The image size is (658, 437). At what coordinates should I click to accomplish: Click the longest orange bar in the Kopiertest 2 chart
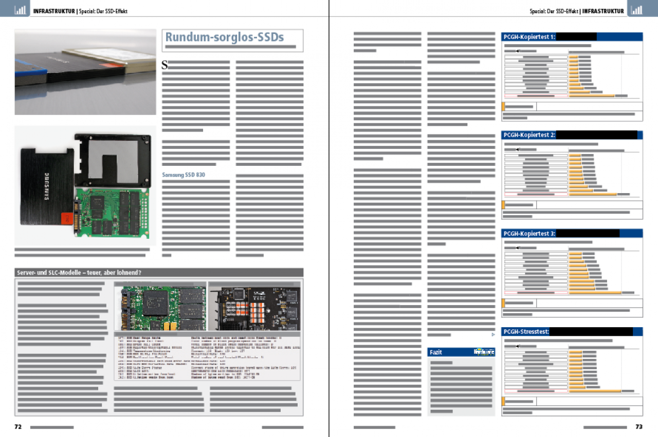pyautogui.click(x=593, y=194)
